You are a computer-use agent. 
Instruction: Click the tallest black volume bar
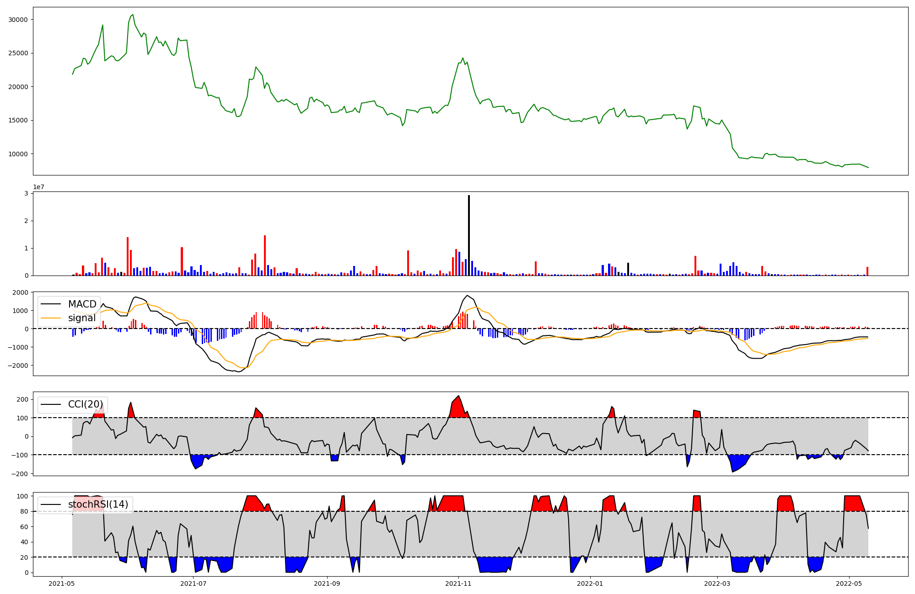[469, 235]
